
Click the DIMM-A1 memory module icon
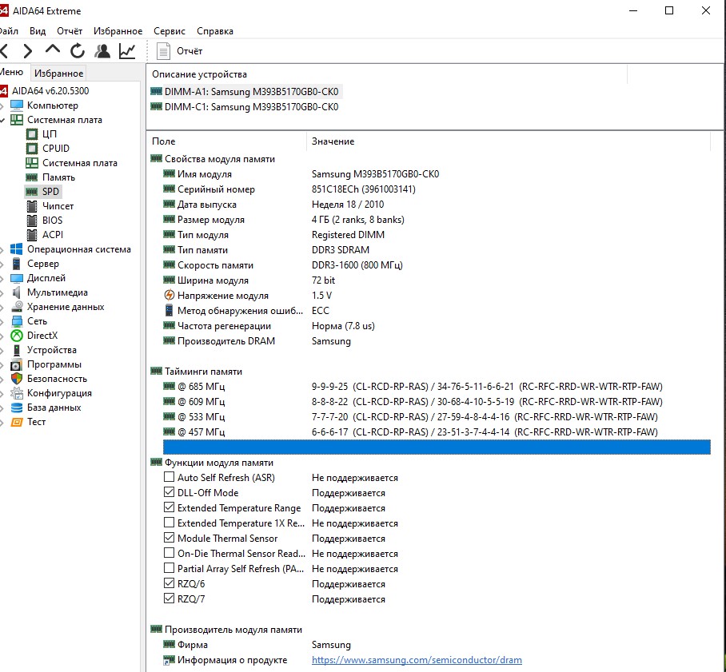pyautogui.click(x=157, y=91)
